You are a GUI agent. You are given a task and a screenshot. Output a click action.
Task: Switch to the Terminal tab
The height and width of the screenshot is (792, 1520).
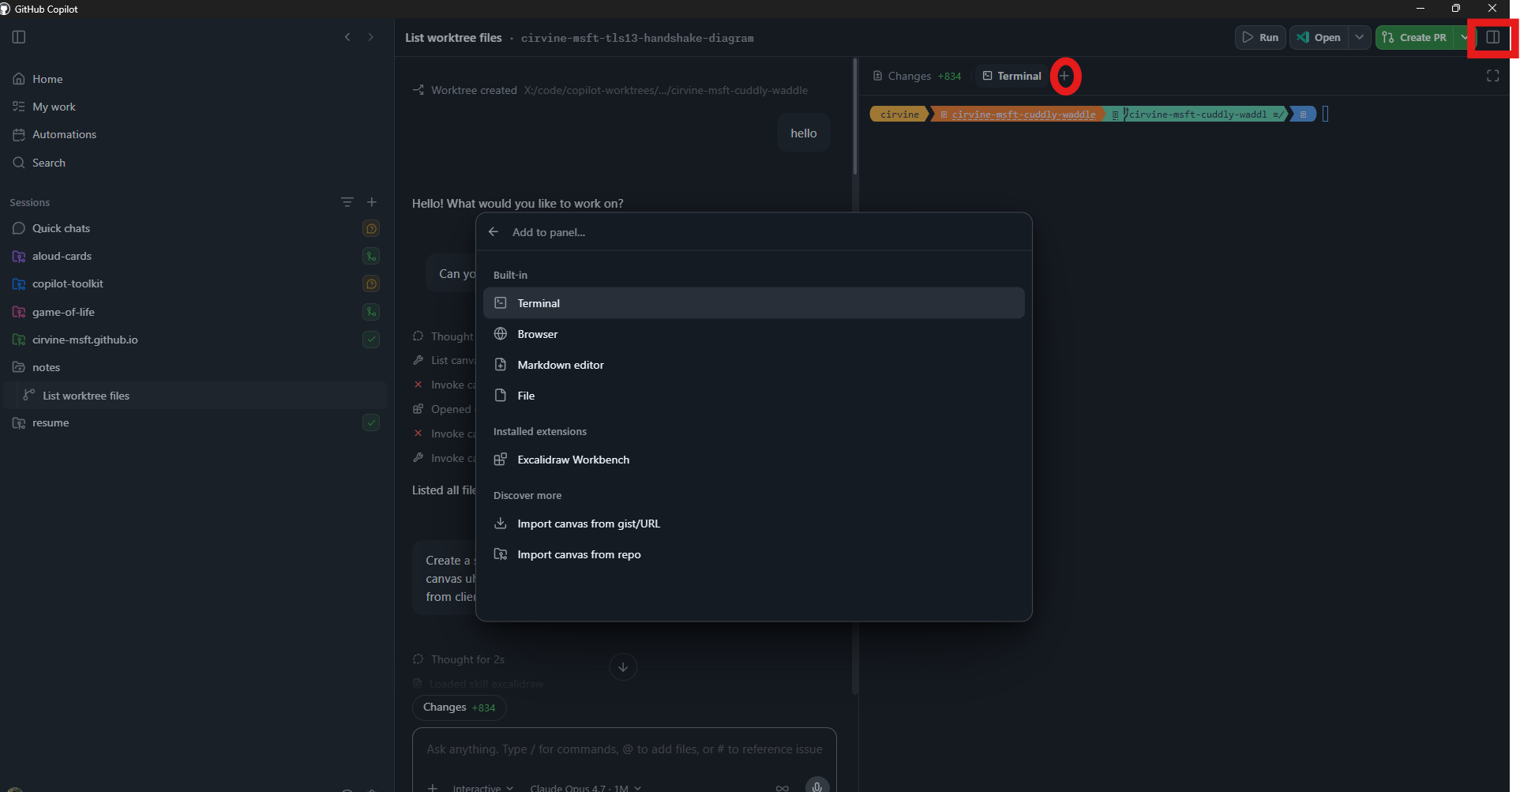(1011, 76)
